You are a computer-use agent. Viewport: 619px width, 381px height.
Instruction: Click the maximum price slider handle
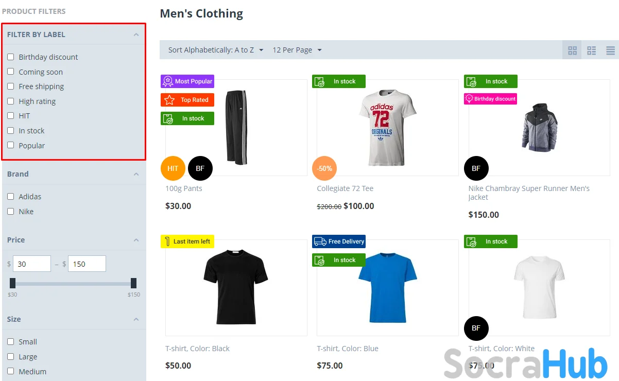pyautogui.click(x=133, y=283)
